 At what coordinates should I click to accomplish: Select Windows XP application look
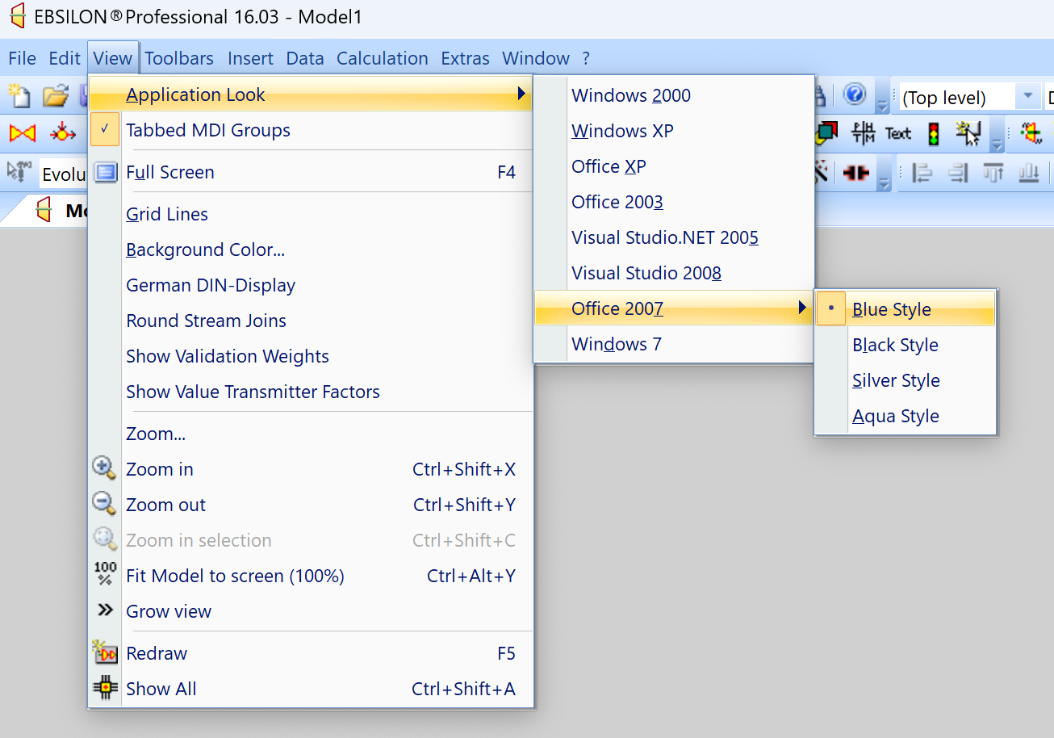[674, 131]
